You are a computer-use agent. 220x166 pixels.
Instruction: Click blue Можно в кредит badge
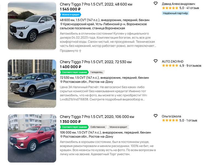(x=71, y=15)
